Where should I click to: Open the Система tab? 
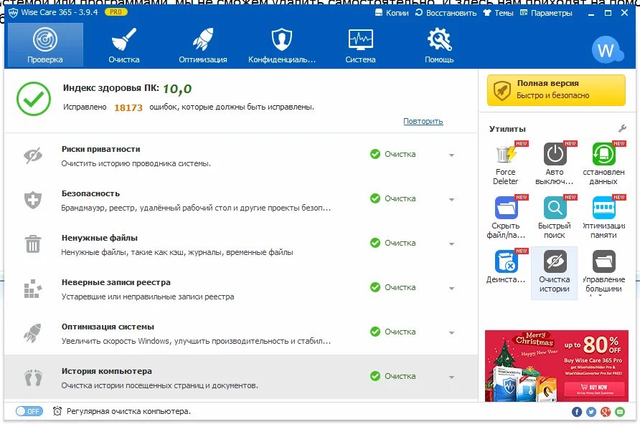(x=360, y=45)
